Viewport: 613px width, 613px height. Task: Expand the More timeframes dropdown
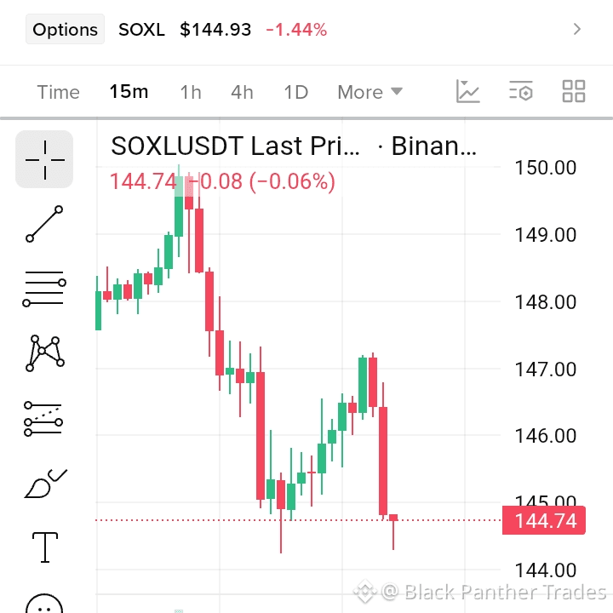[x=370, y=92]
